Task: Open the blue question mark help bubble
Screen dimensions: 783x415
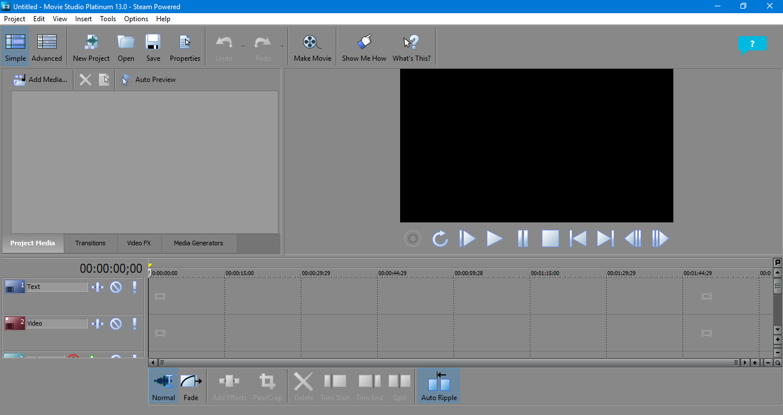Action: coord(752,45)
